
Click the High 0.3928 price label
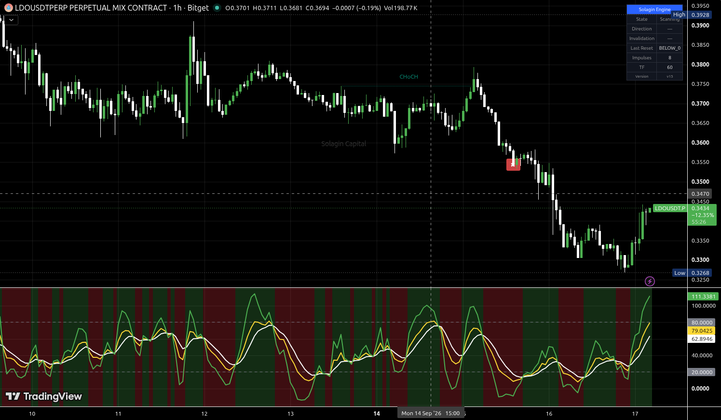pos(692,15)
